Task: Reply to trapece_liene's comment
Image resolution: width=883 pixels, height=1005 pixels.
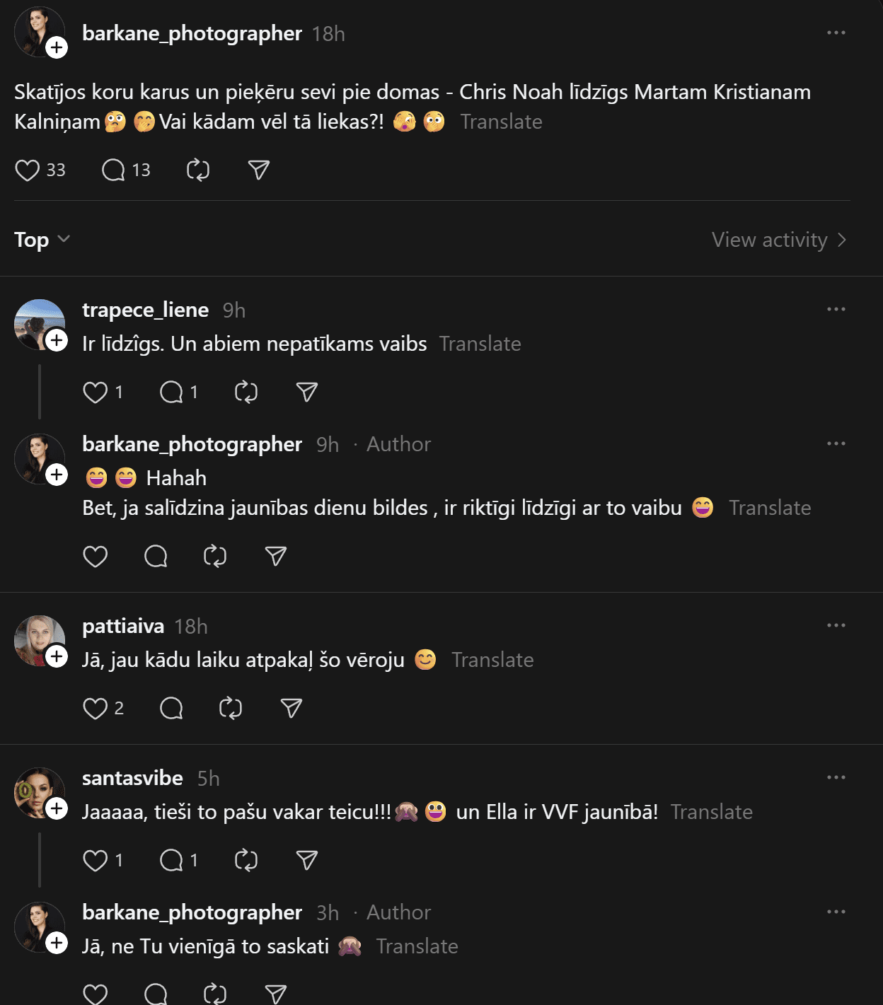Action: (x=171, y=393)
